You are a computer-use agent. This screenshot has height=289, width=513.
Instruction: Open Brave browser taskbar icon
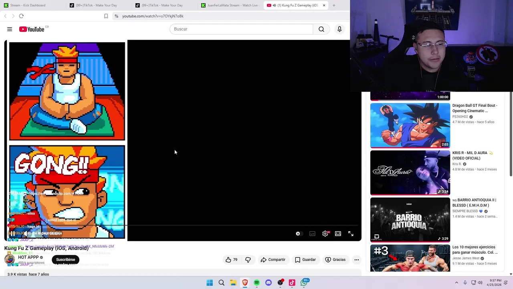click(x=245, y=283)
